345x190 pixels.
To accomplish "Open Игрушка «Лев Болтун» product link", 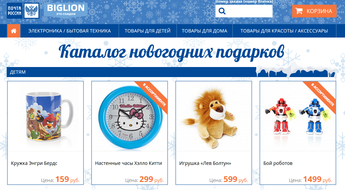I will click(205, 163).
